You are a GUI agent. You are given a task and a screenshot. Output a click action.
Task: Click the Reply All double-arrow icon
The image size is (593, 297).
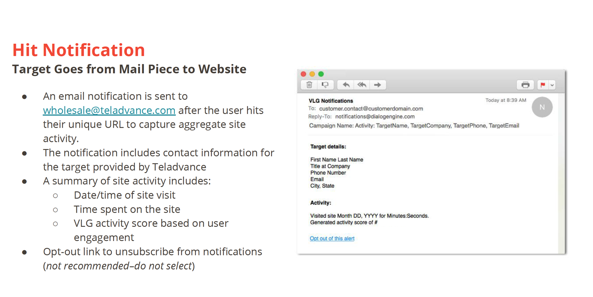tap(362, 85)
